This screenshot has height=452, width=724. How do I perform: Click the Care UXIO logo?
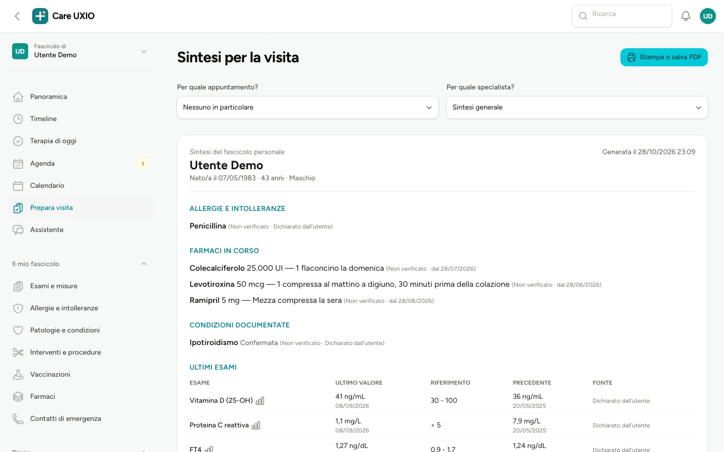63,16
